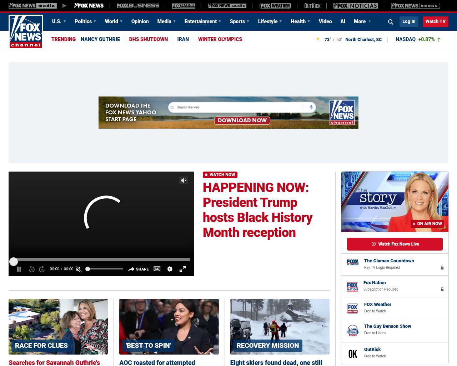Open The Guy Benson Show listing
Screen dimensions: 457x366
coord(395,331)
